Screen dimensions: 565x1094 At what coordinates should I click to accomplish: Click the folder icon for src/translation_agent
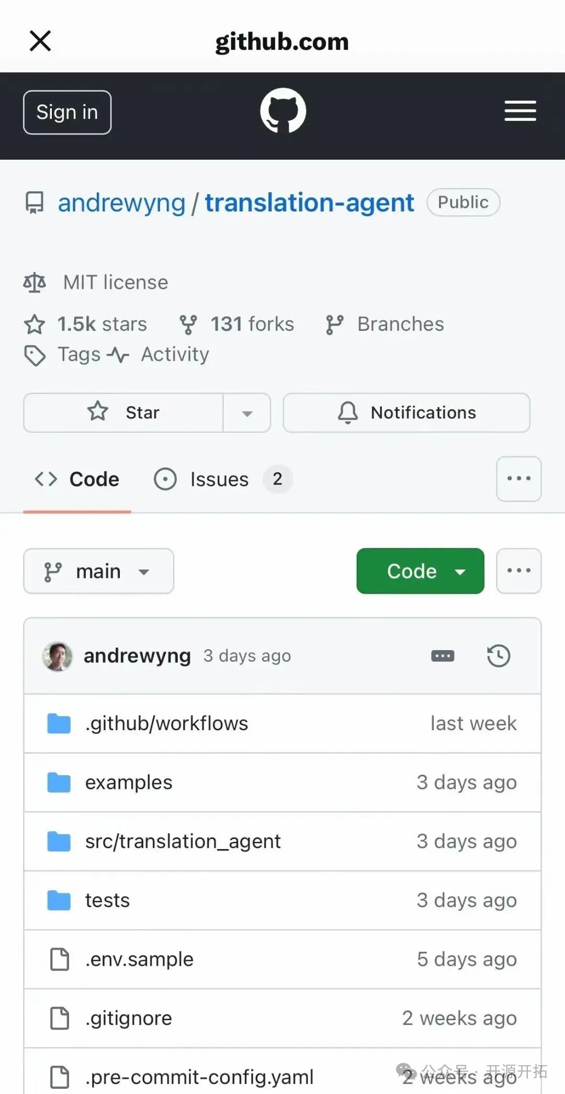point(59,842)
